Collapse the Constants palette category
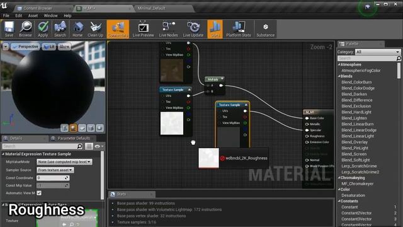 (x=339, y=201)
